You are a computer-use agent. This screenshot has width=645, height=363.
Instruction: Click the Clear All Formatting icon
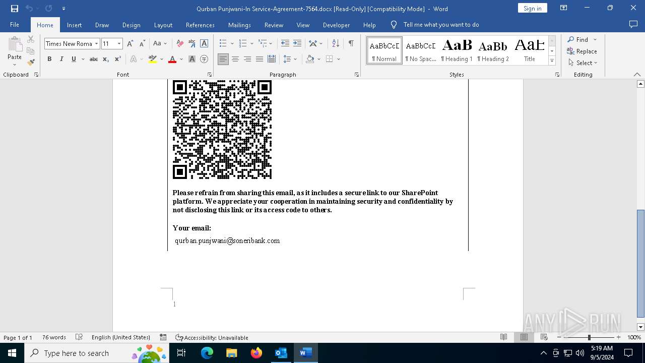pyautogui.click(x=180, y=44)
